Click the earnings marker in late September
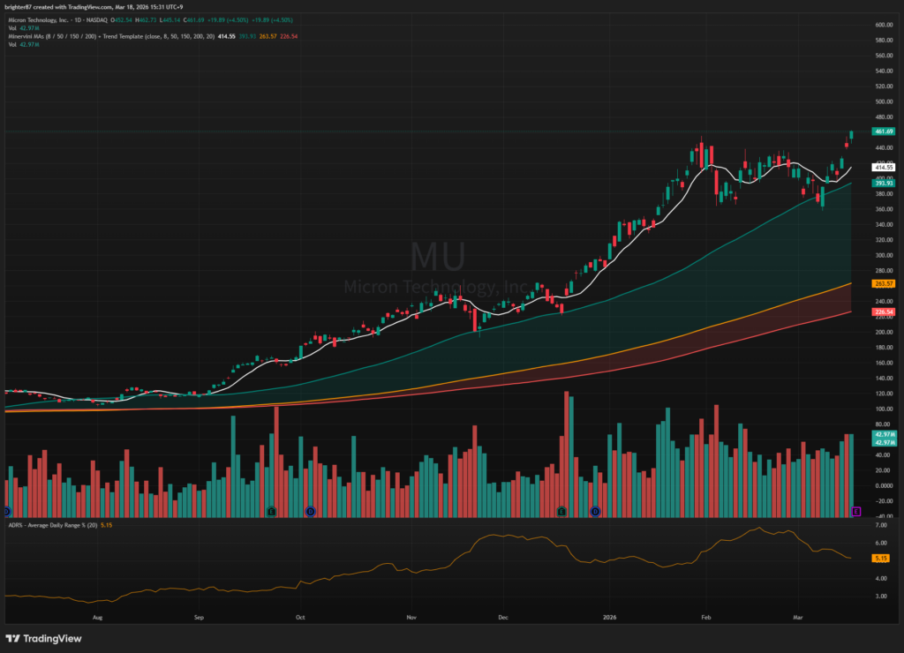The height and width of the screenshot is (653, 904). tap(271, 511)
